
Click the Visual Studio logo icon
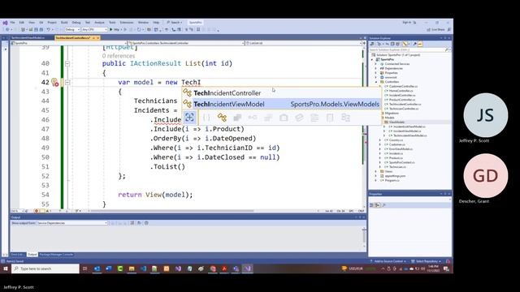pos(5,23)
